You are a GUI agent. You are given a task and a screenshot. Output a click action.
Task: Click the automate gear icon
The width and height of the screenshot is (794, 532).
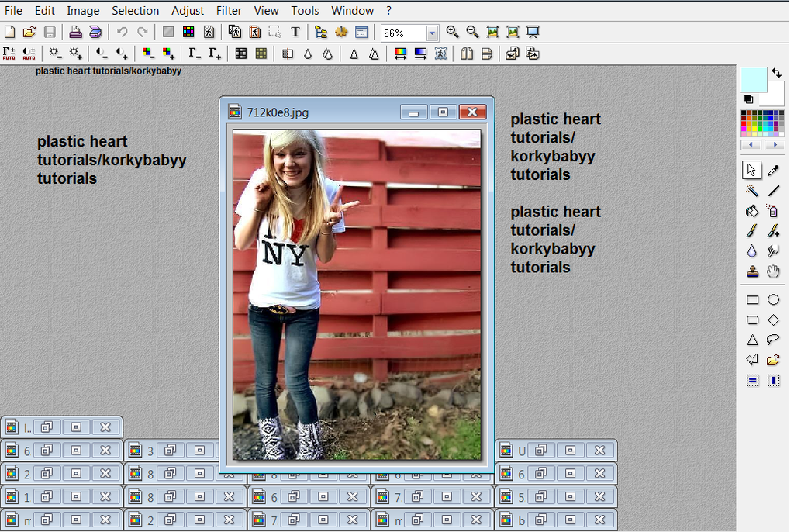point(341,32)
